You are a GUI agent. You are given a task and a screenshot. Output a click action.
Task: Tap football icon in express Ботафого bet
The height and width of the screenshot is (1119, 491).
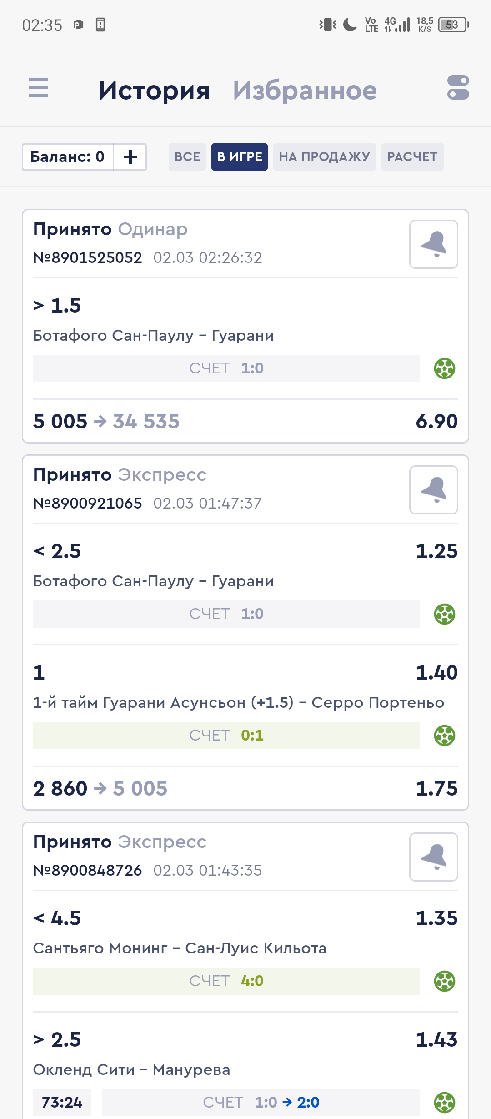click(445, 614)
